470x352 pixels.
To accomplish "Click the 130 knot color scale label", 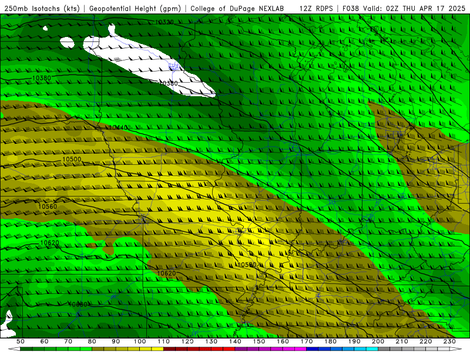I will pyautogui.click(x=211, y=341).
